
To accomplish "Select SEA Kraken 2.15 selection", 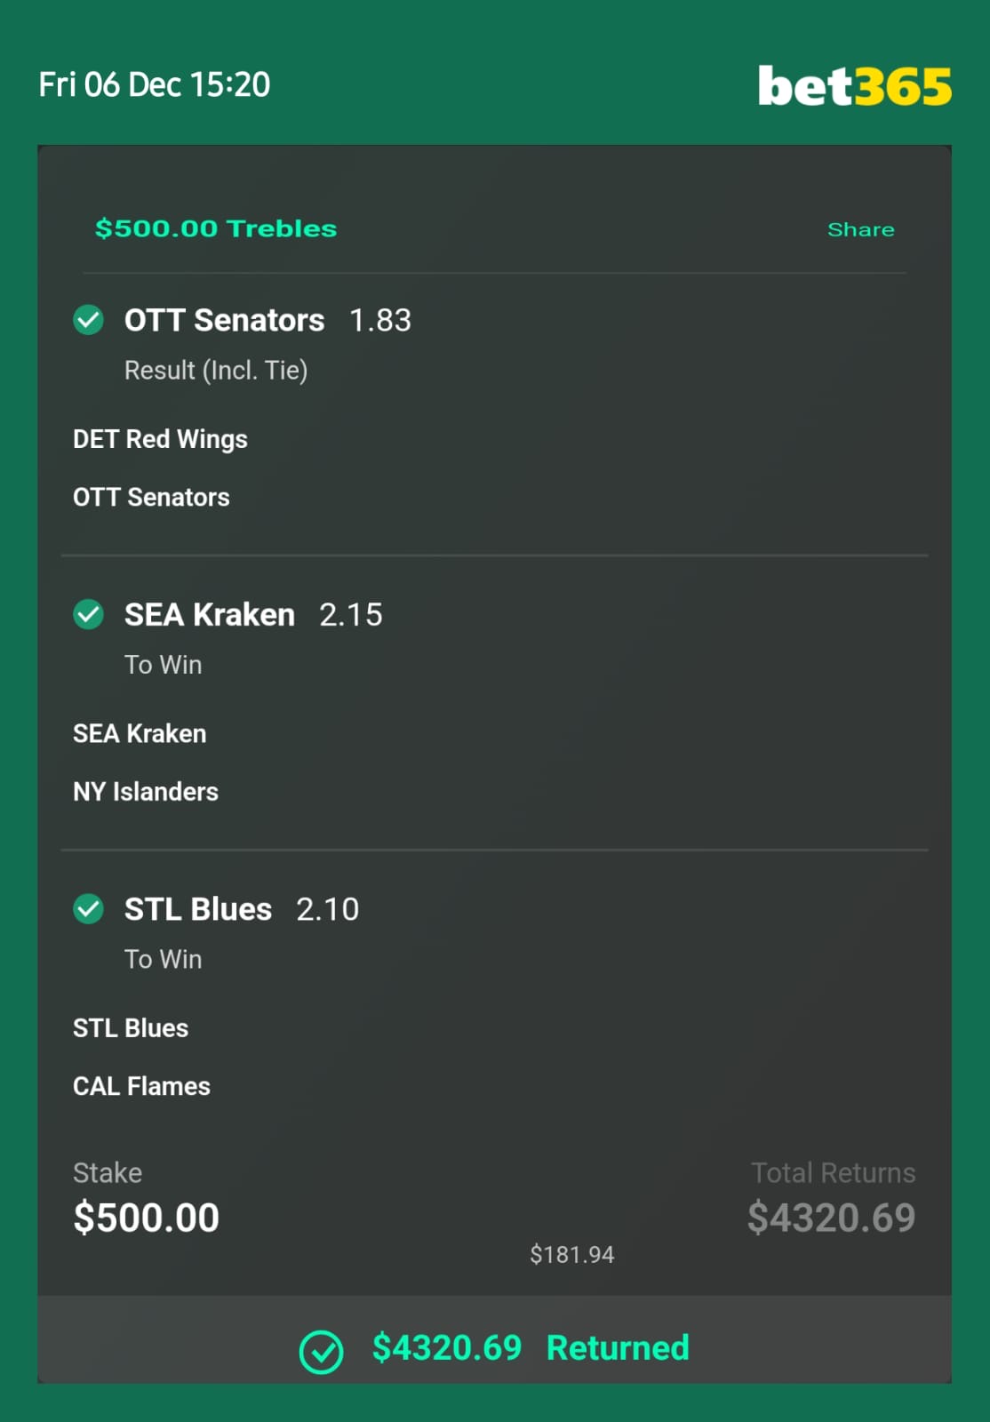I will (x=253, y=614).
